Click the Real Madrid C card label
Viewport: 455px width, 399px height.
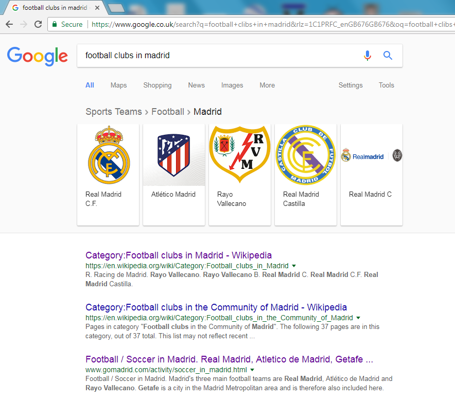[x=370, y=195]
